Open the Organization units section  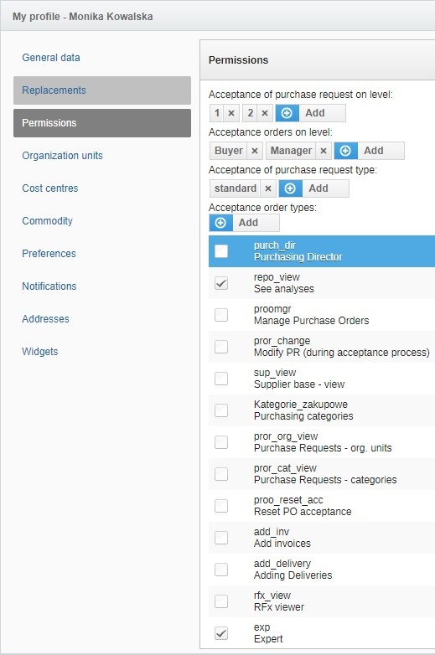click(62, 156)
